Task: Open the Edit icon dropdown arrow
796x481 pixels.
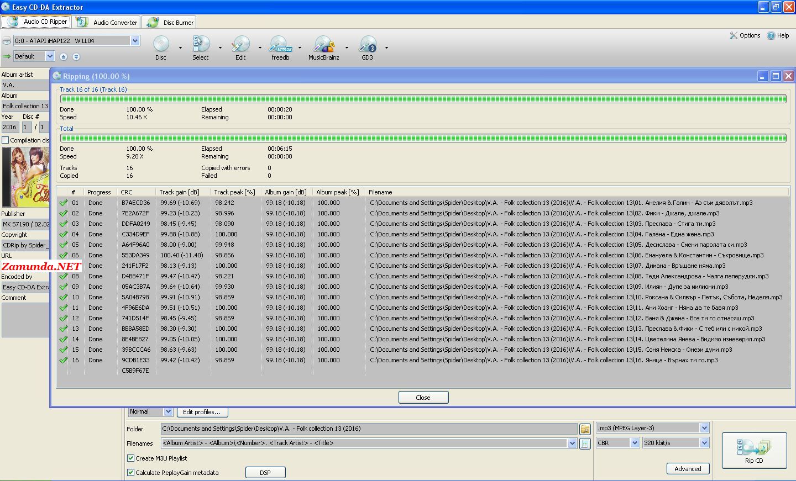Action: click(x=260, y=47)
